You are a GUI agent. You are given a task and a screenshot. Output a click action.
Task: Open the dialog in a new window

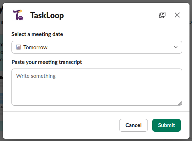coord(162,15)
